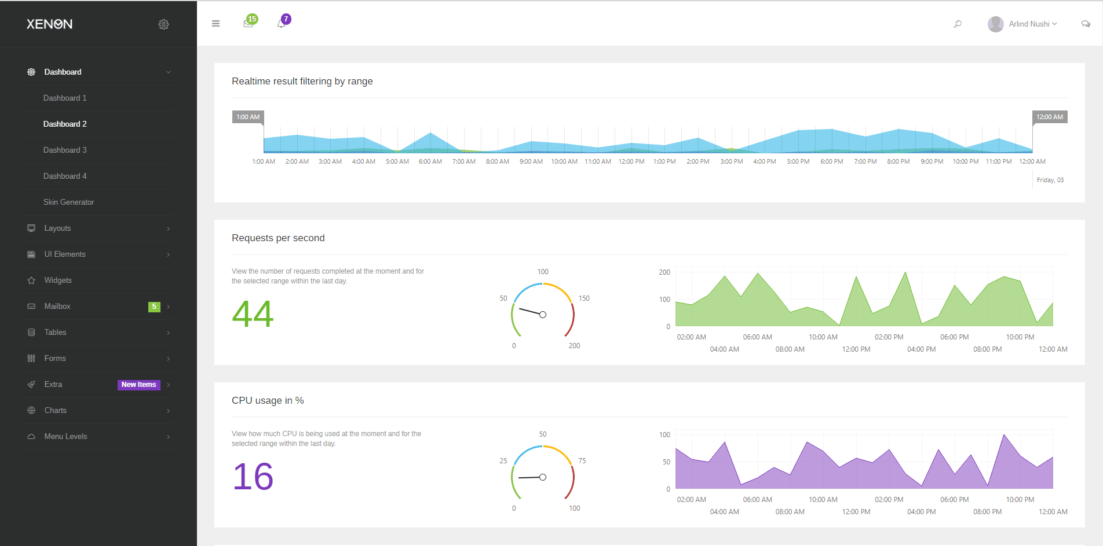
Task: Click the search magnifier icon
Action: (958, 24)
